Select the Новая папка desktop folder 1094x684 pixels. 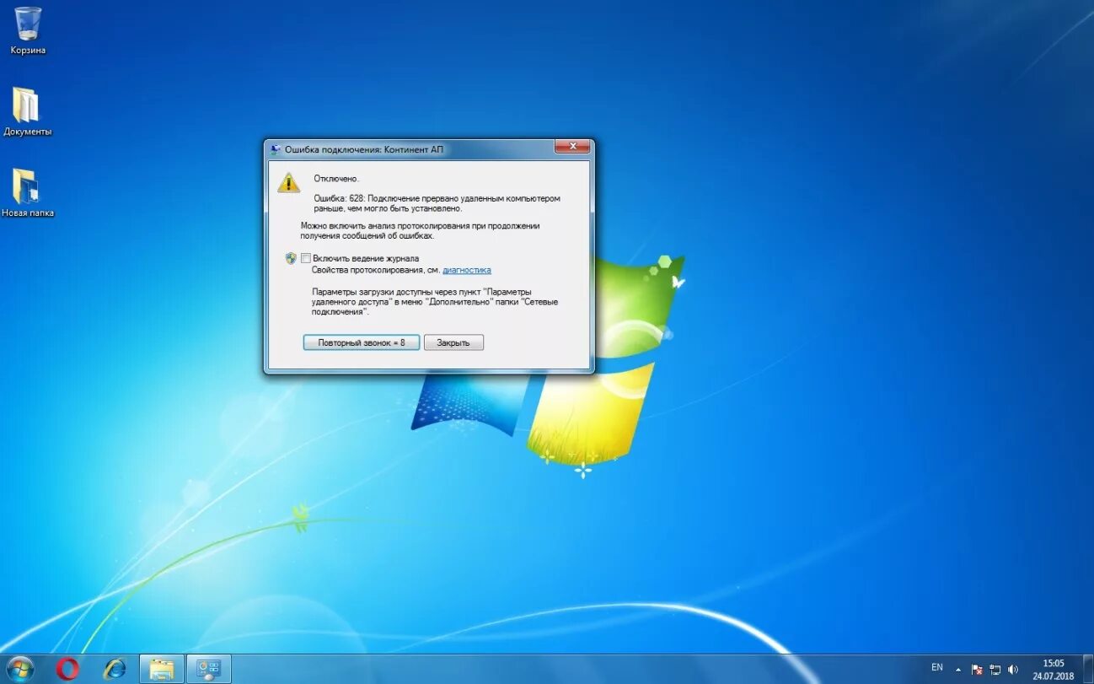[27, 193]
